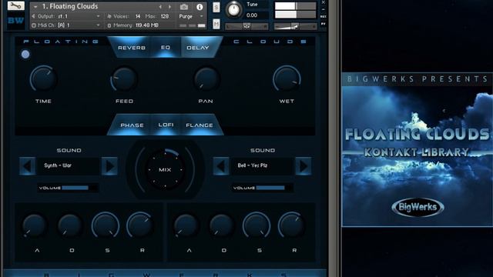Open instrument edit mode with wrench icon
This screenshot has width=493, height=277.
click(15, 5)
